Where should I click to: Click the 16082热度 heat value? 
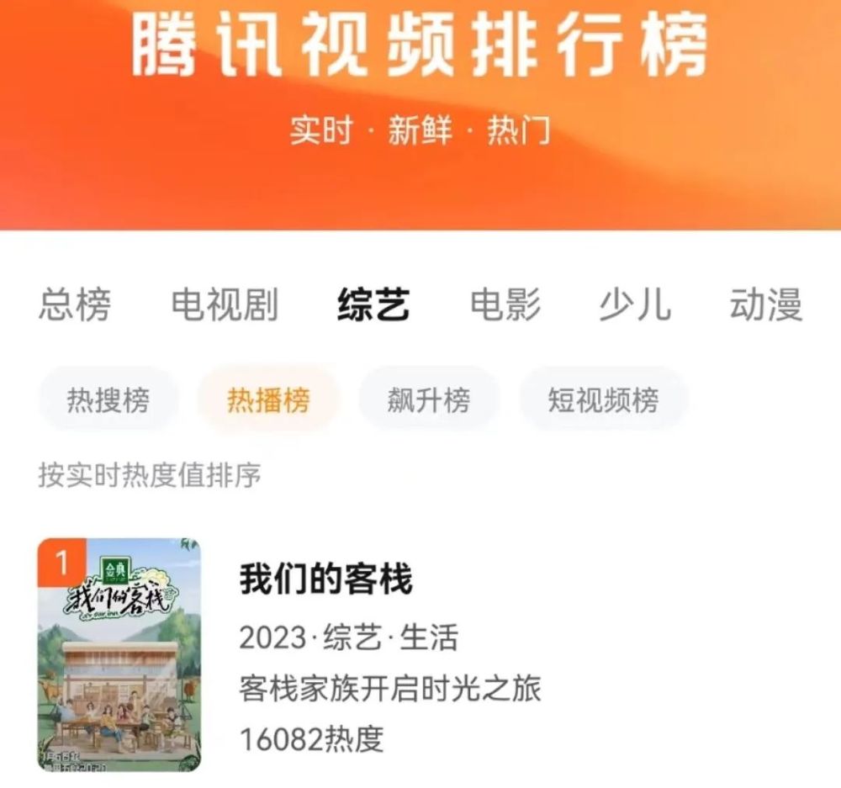312,739
